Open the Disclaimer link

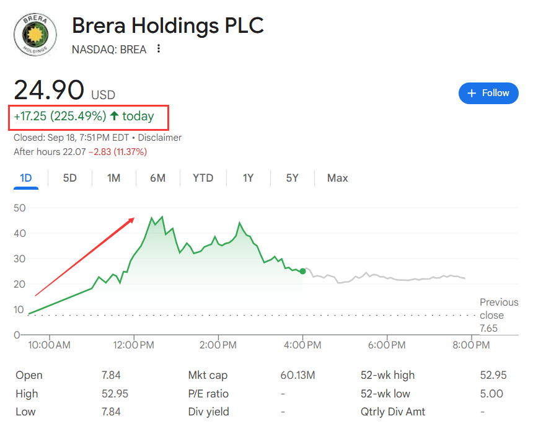[x=160, y=138]
